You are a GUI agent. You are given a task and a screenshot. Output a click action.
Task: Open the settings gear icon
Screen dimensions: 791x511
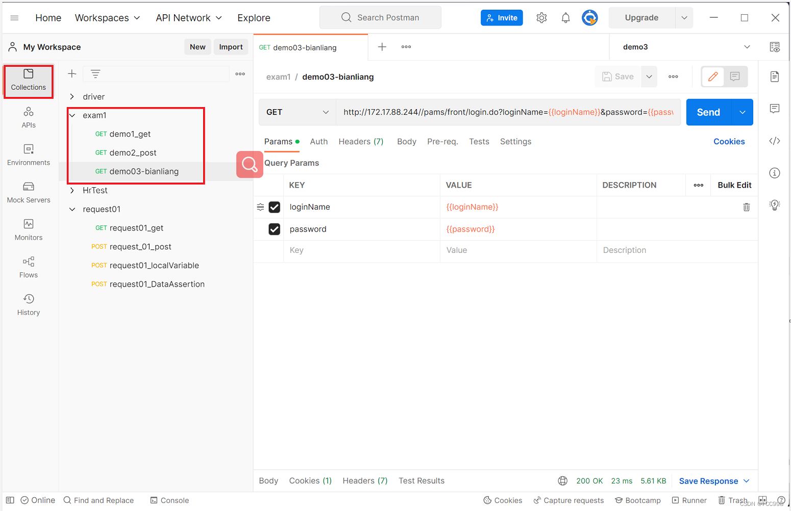coord(541,18)
